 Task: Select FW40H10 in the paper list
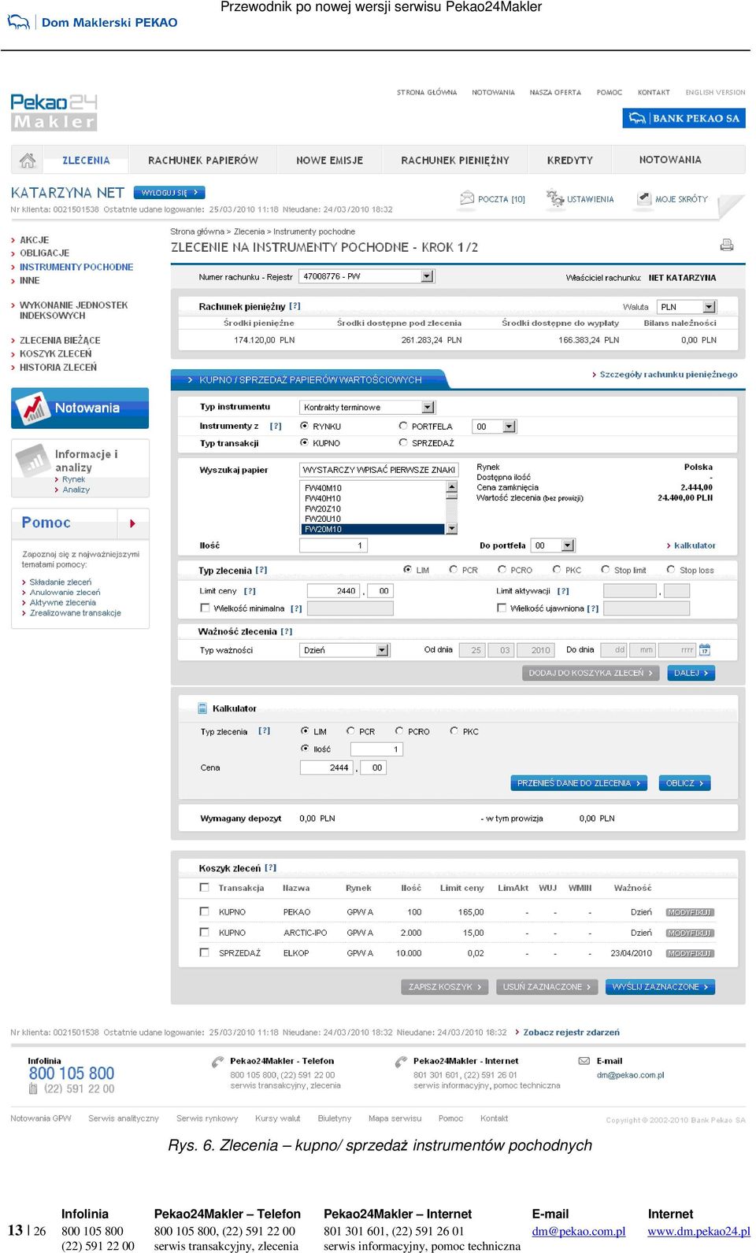(x=372, y=498)
